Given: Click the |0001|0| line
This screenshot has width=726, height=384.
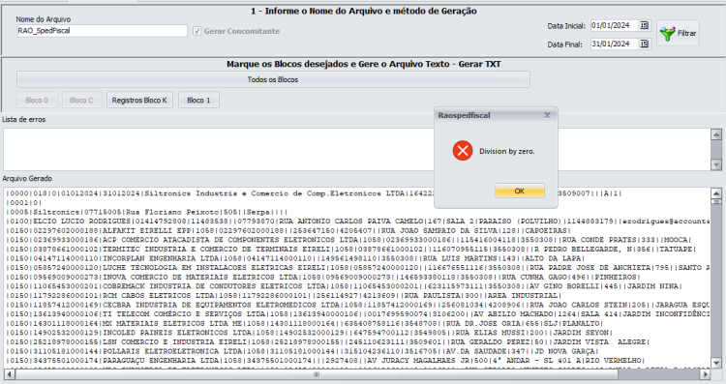Looking at the screenshot, I should coord(23,203).
